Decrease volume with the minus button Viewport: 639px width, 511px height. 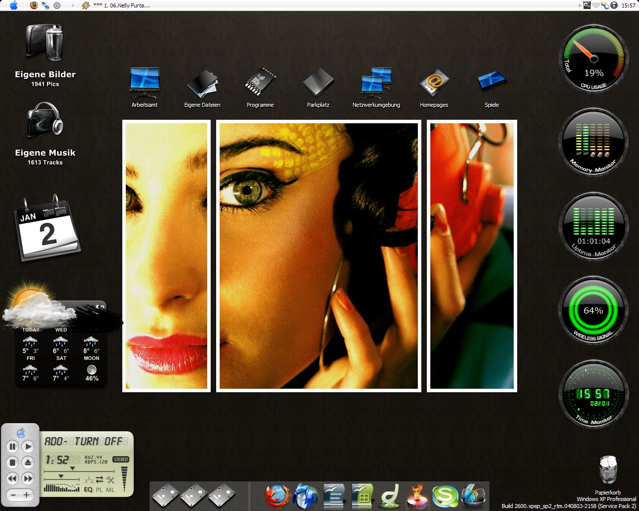tap(13, 495)
